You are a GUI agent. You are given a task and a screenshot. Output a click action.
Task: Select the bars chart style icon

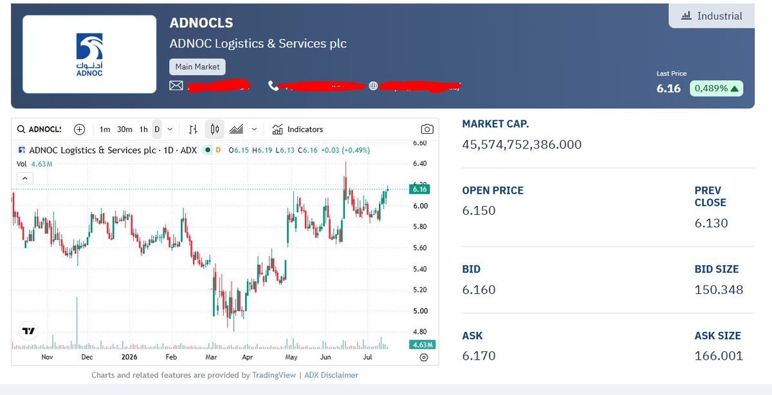click(x=193, y=129)
